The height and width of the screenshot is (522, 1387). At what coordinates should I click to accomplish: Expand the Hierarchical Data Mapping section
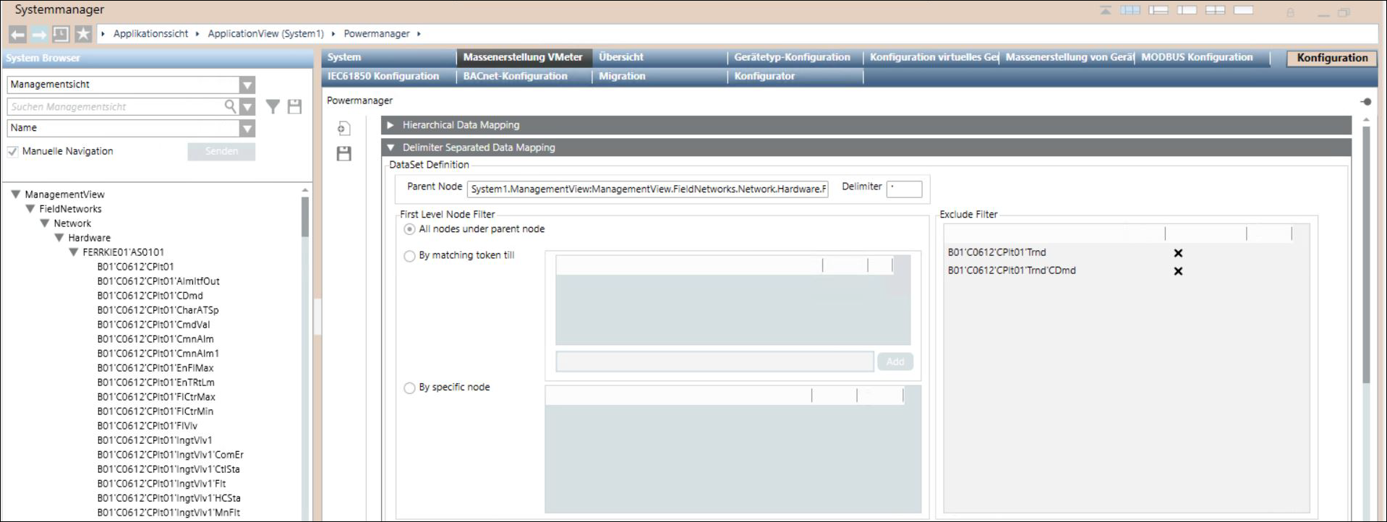tap(391, 125)
